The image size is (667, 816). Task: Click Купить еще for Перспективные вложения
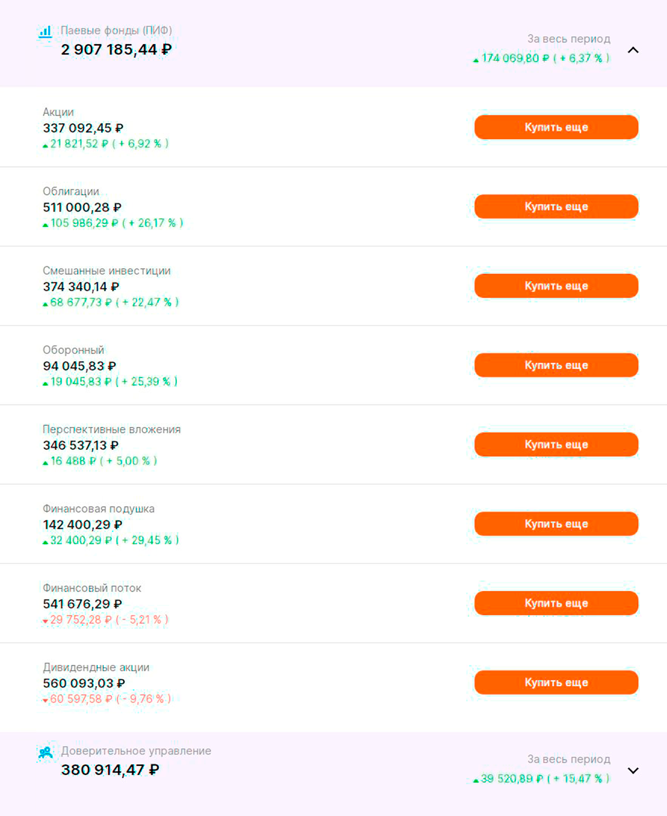[x=556, y=445]
